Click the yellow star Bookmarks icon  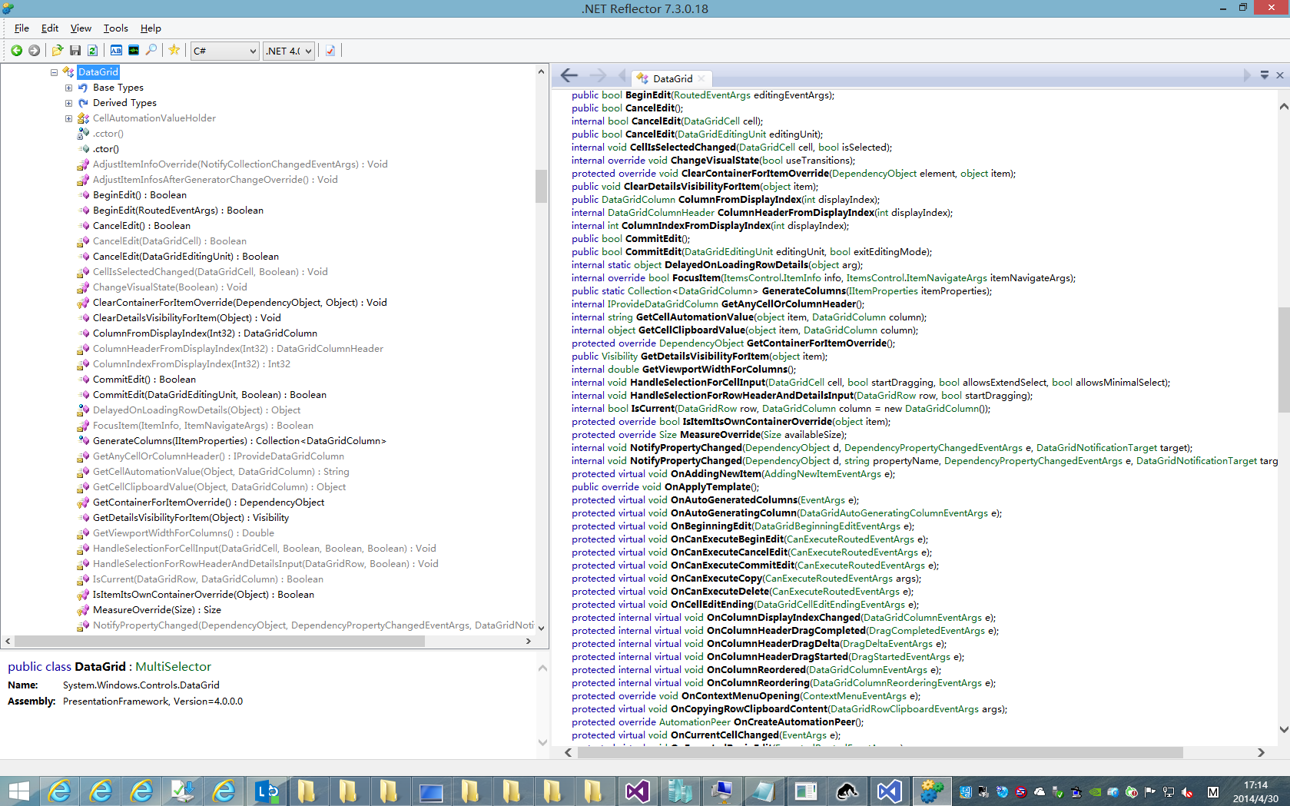174,51
